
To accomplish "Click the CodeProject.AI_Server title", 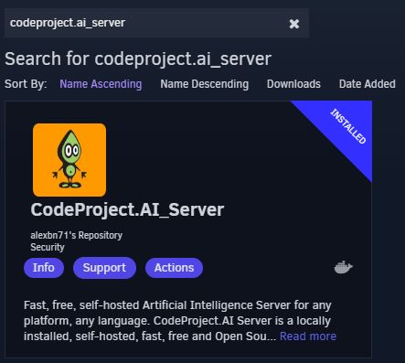I will click(x=127, y=209).
